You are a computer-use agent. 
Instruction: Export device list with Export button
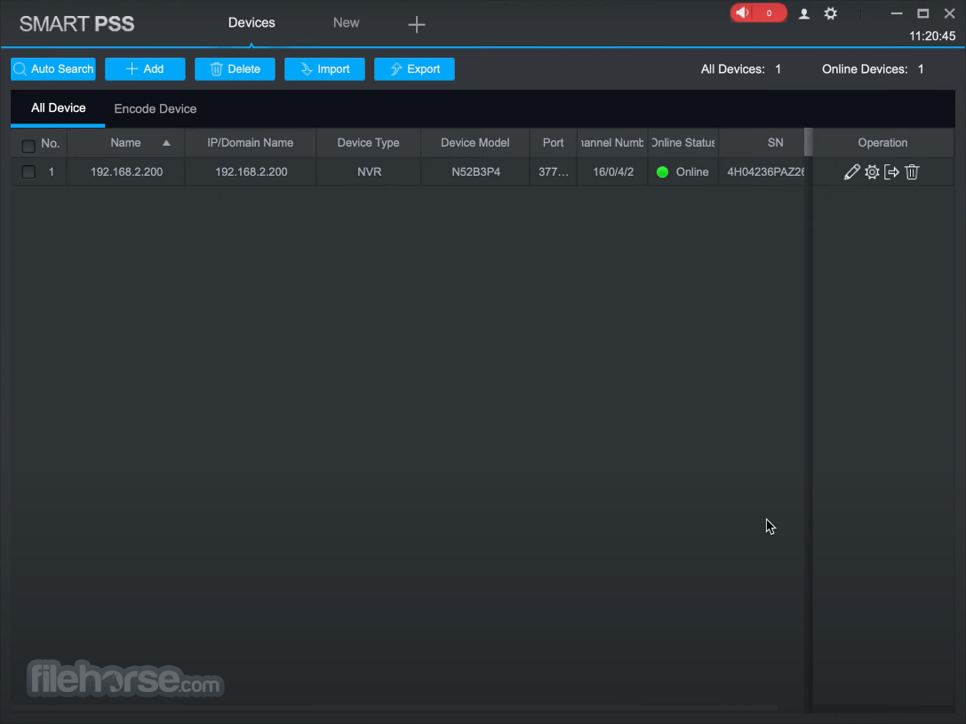click(414, 69)
